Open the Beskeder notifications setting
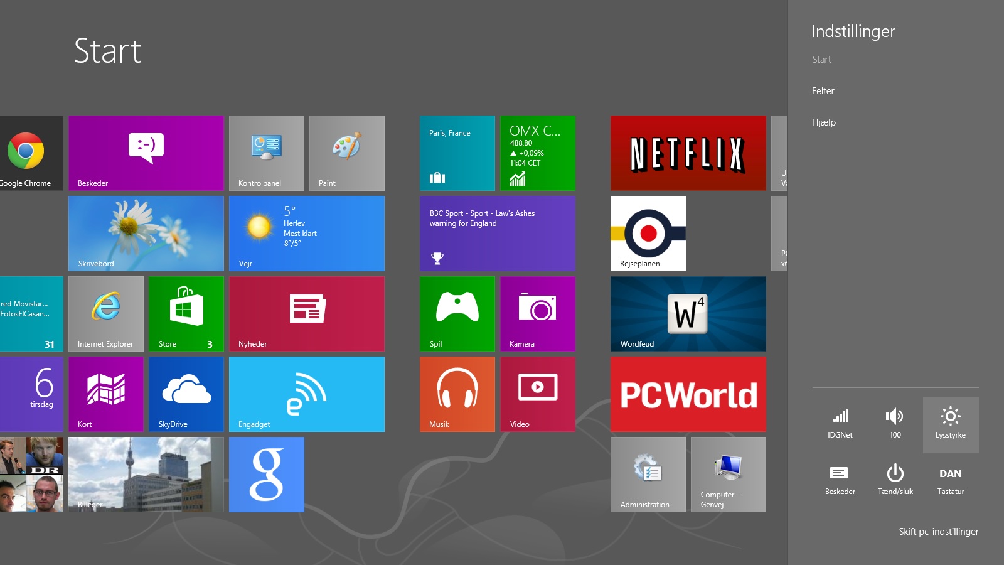The width and height of the screenshot is (1004, 565). [x=840, y=480]
